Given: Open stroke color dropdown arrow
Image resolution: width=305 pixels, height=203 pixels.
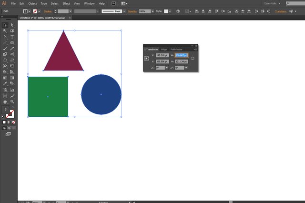Looking at the screenshot, I should pyautogui.click(x=39, y=11).
